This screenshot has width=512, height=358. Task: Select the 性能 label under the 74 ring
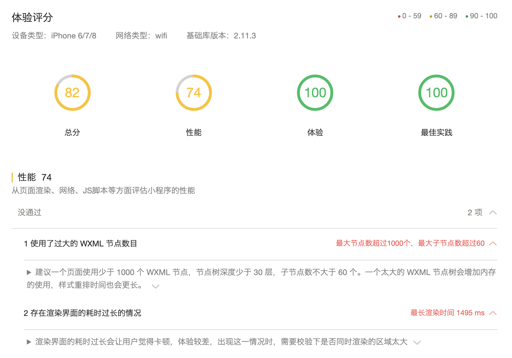[x=194, y=132]
